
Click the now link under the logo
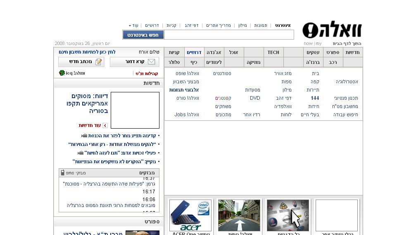[308, 43]
